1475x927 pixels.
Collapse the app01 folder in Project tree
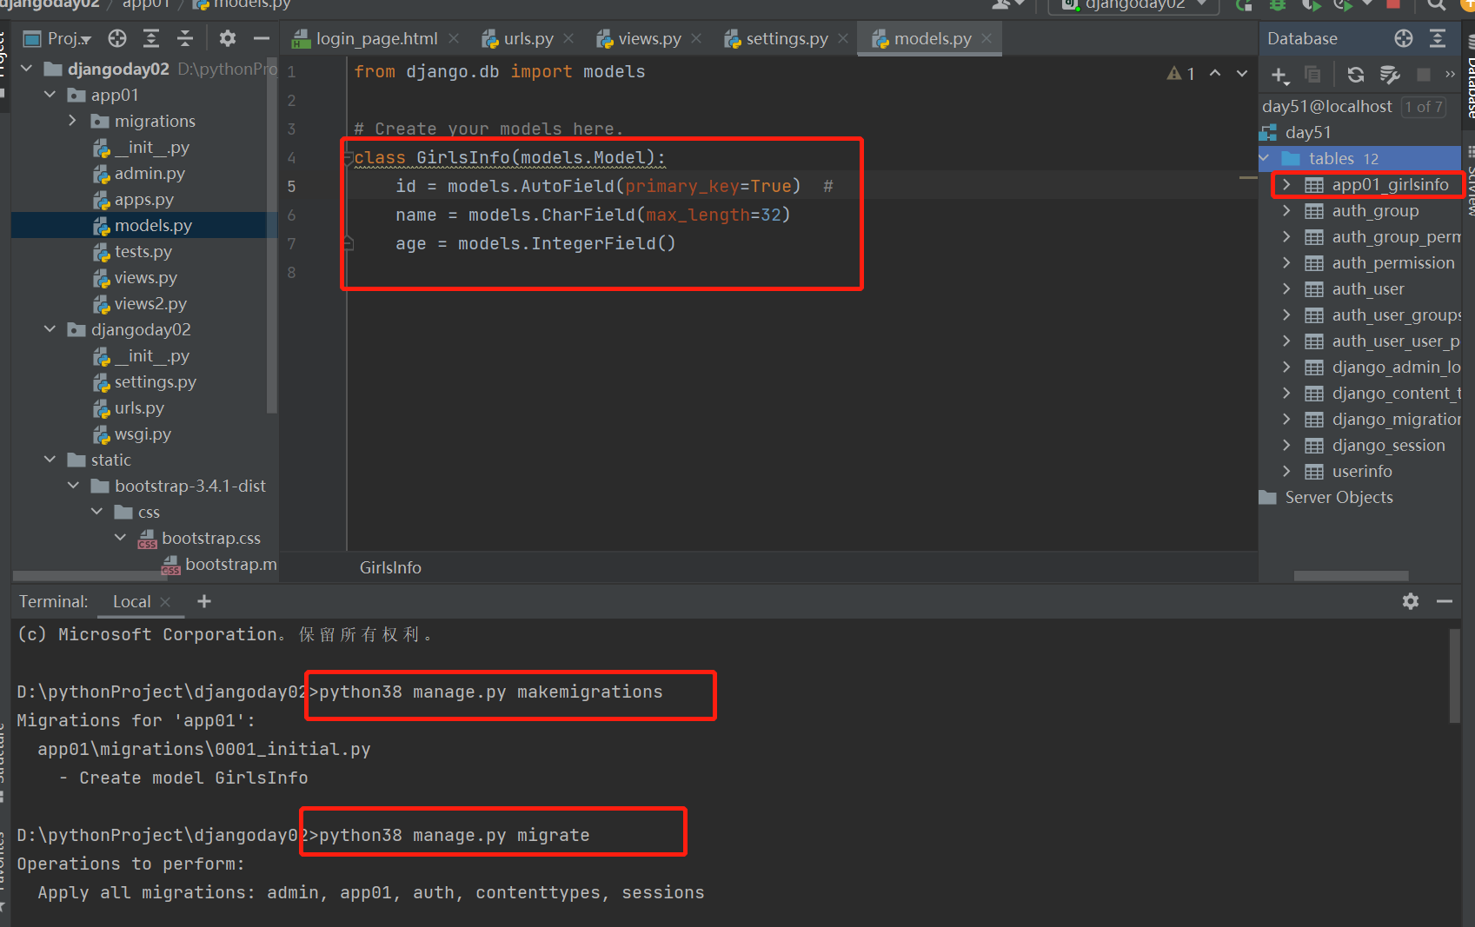tap(50, 95)
